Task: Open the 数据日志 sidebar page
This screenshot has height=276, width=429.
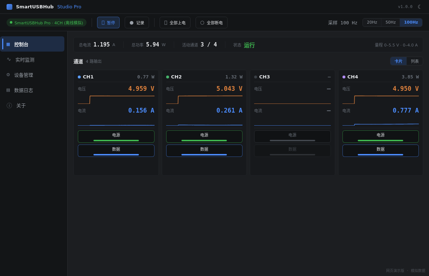Action: [32, 90]
